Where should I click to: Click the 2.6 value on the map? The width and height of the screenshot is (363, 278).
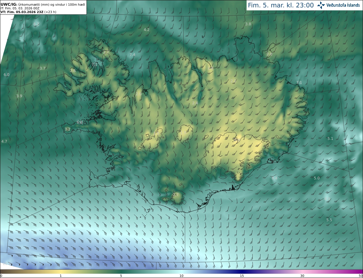73,70
